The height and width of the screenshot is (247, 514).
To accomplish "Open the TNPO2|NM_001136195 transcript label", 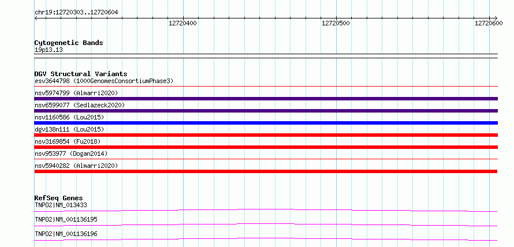I will point(66,219).
